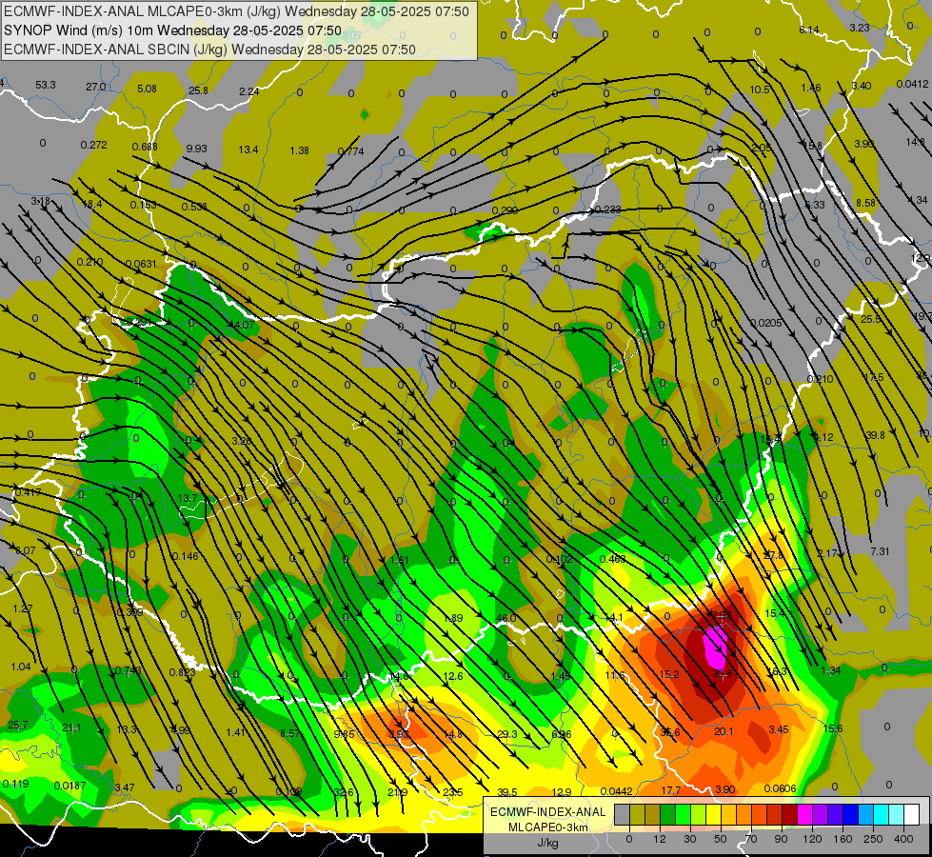
Task: Click the map value 5.08
Action: 147,89
